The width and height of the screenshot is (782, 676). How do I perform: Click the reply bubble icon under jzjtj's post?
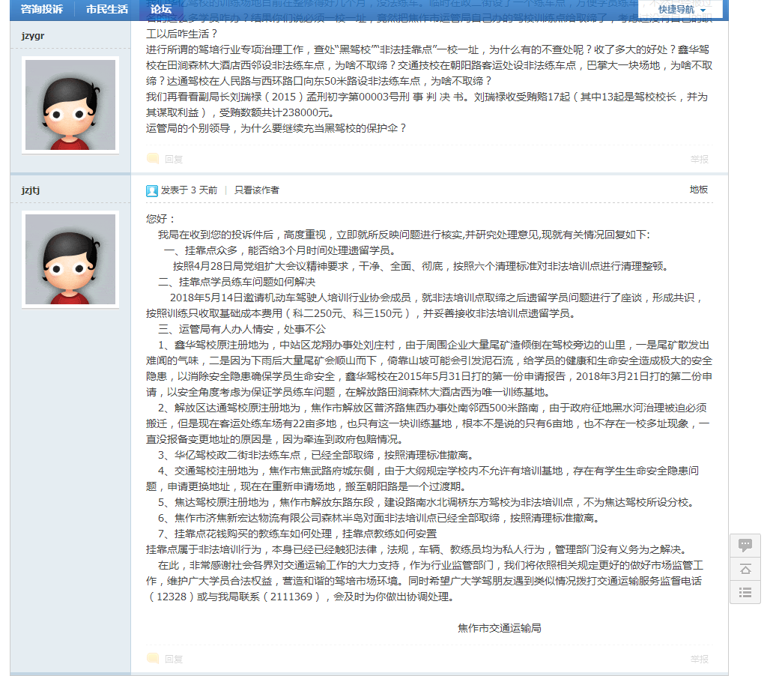click(x=153, y=659)
